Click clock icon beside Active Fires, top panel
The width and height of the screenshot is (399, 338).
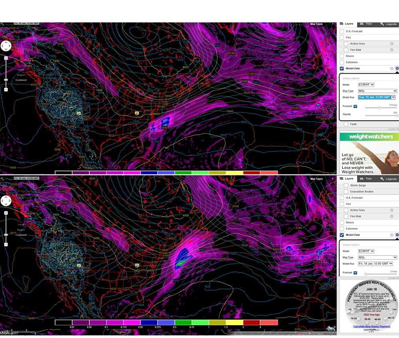tap(392, 44)
